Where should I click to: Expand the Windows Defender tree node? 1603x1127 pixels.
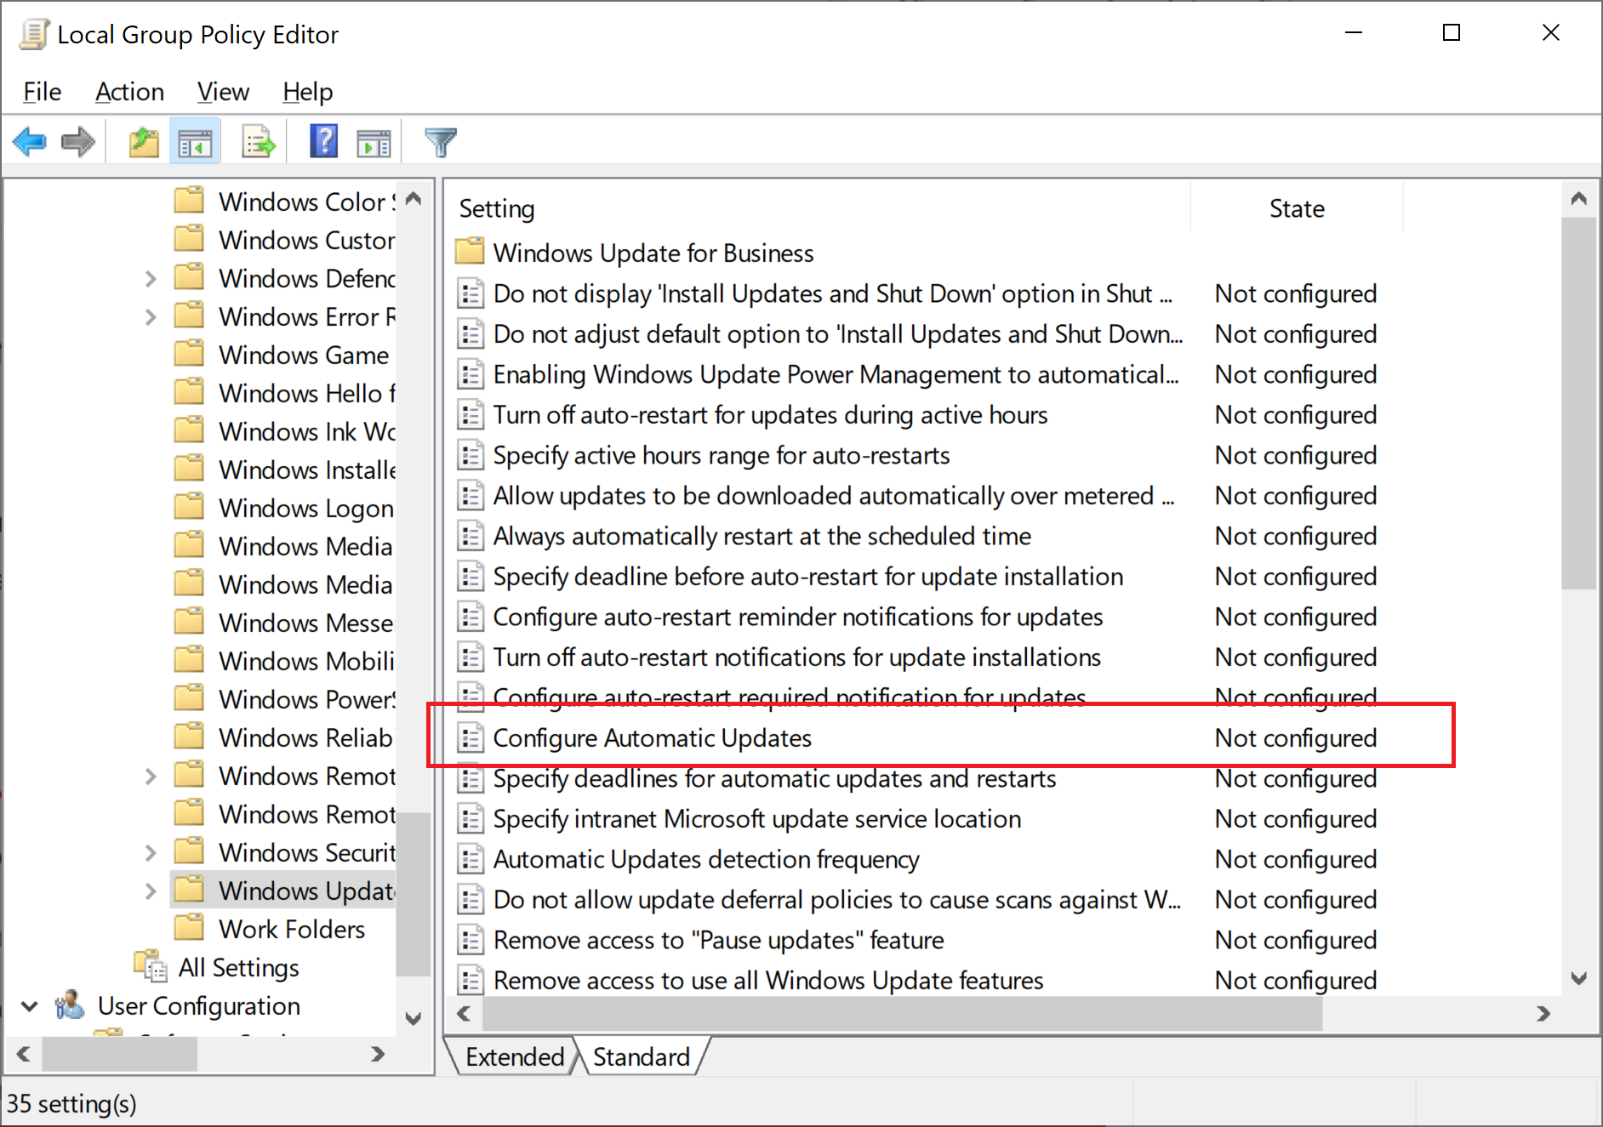click(151, 277)
